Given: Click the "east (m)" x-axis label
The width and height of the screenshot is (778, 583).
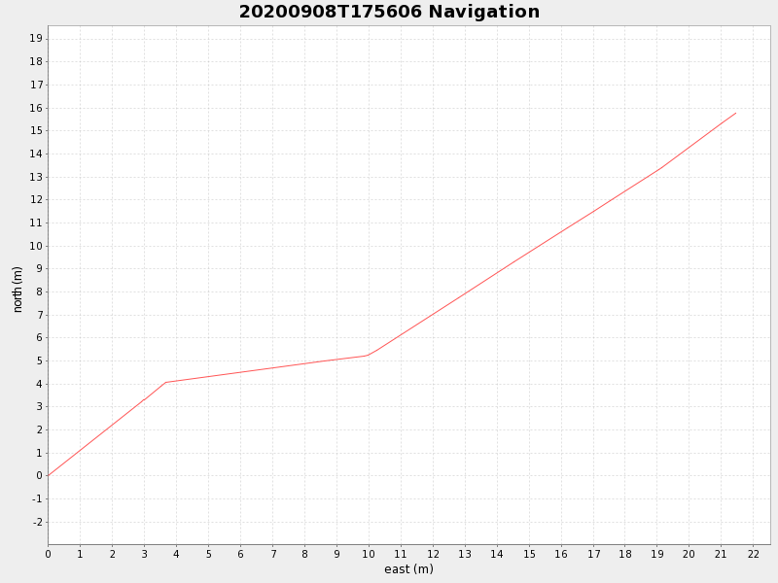Looking at the screenshot, I should [408, 569].
